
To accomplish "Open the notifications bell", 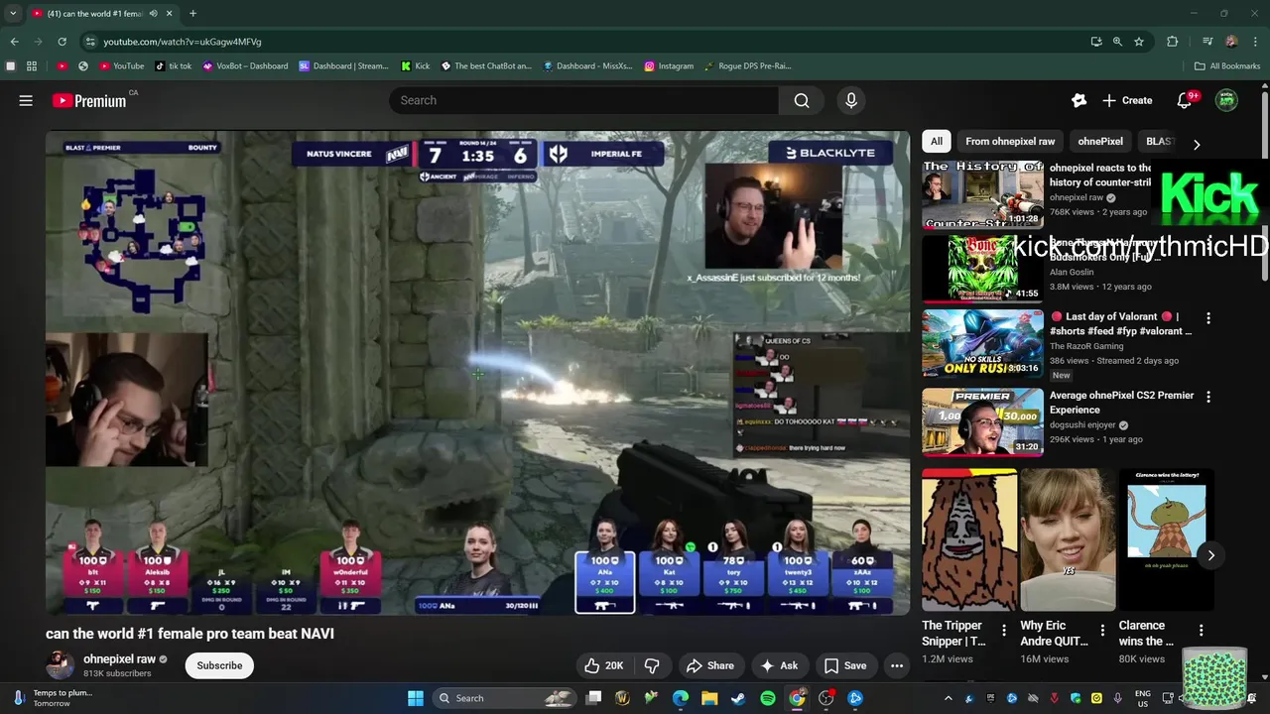I will click(1184, 100).
